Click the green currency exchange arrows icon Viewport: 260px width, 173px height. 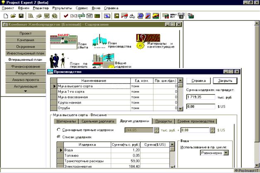click(x=82, y=16)
